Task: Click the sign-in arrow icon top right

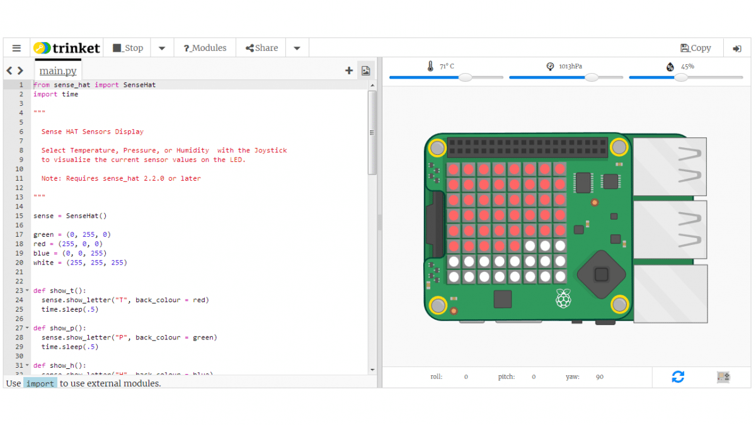Action: 737,47
